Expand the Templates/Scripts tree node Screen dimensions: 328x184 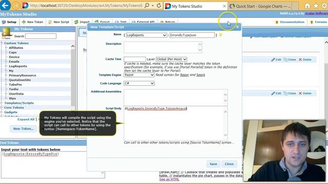tap(2, 103)
